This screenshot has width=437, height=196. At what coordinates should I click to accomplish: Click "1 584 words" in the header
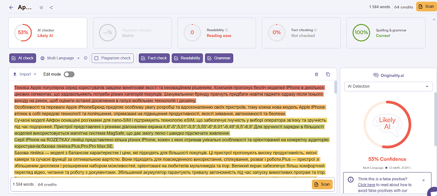379,7
